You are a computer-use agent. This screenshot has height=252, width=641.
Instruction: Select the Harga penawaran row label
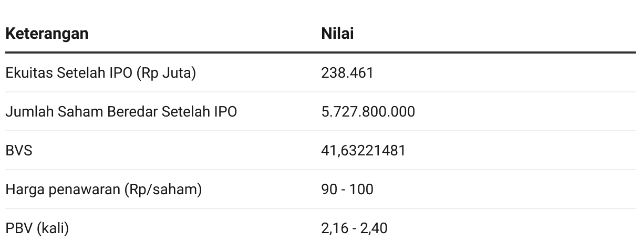(104, 189)
